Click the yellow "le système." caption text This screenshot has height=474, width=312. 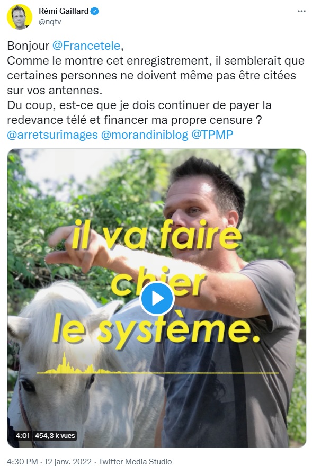(155, 329)
